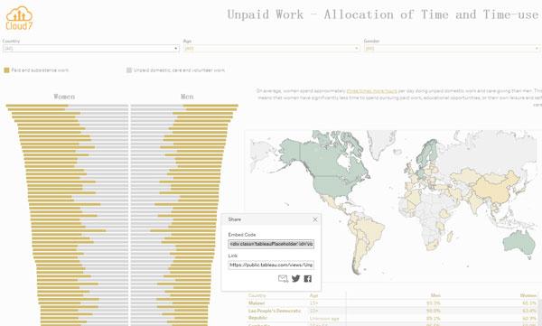Open the Age filter dropdown
Viewport: 542px width, 326px height.
click(x=271, y=49)
